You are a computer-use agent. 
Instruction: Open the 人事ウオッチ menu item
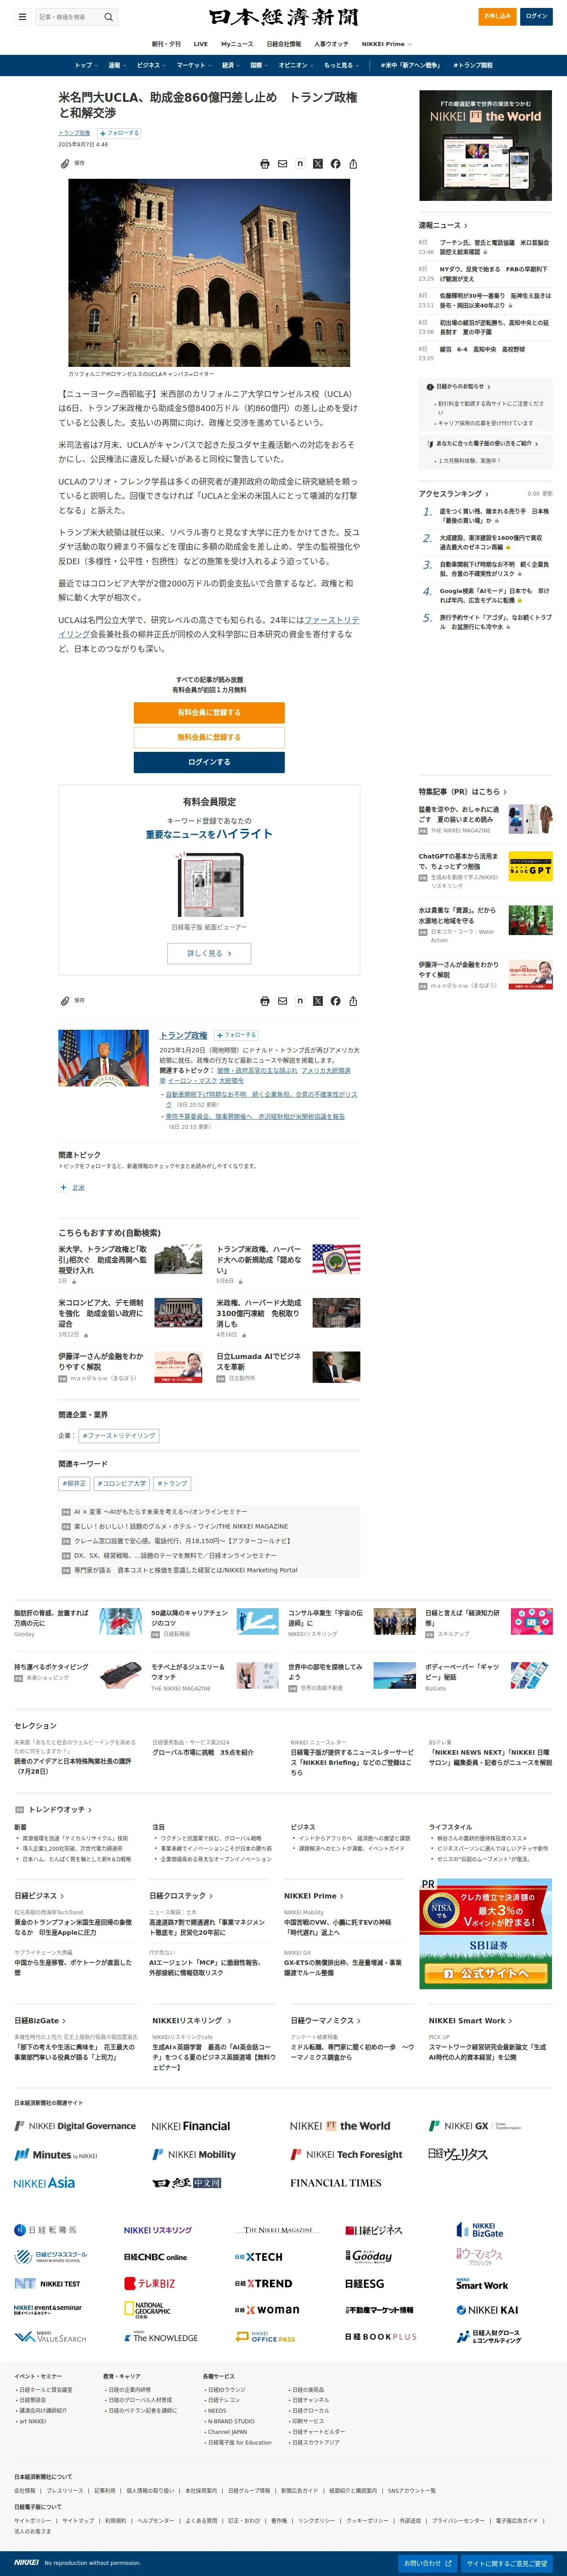[332, 44]
